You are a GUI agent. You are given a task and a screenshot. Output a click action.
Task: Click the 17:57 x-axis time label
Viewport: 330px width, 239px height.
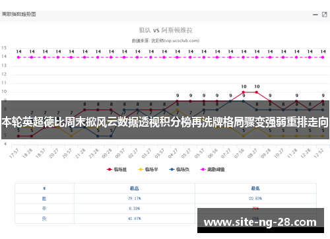point(14,153)
